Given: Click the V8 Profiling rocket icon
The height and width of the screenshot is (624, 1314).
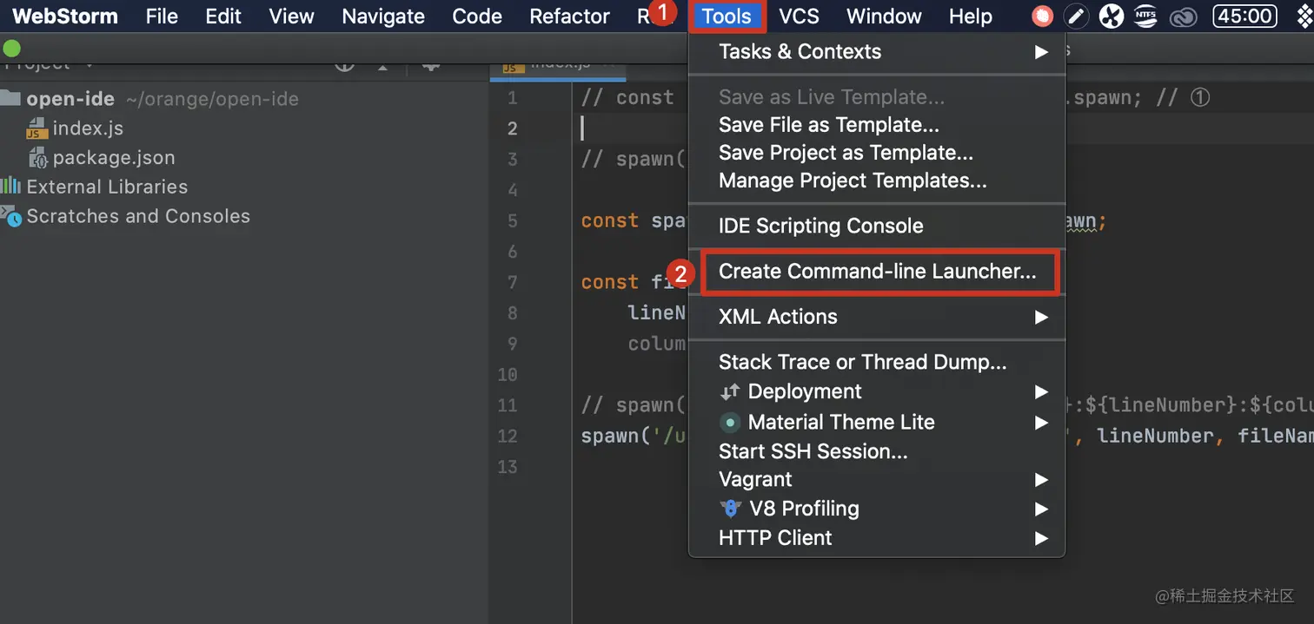Looking at the screenshot, I should pyautogui.click(x=730, y=509).
